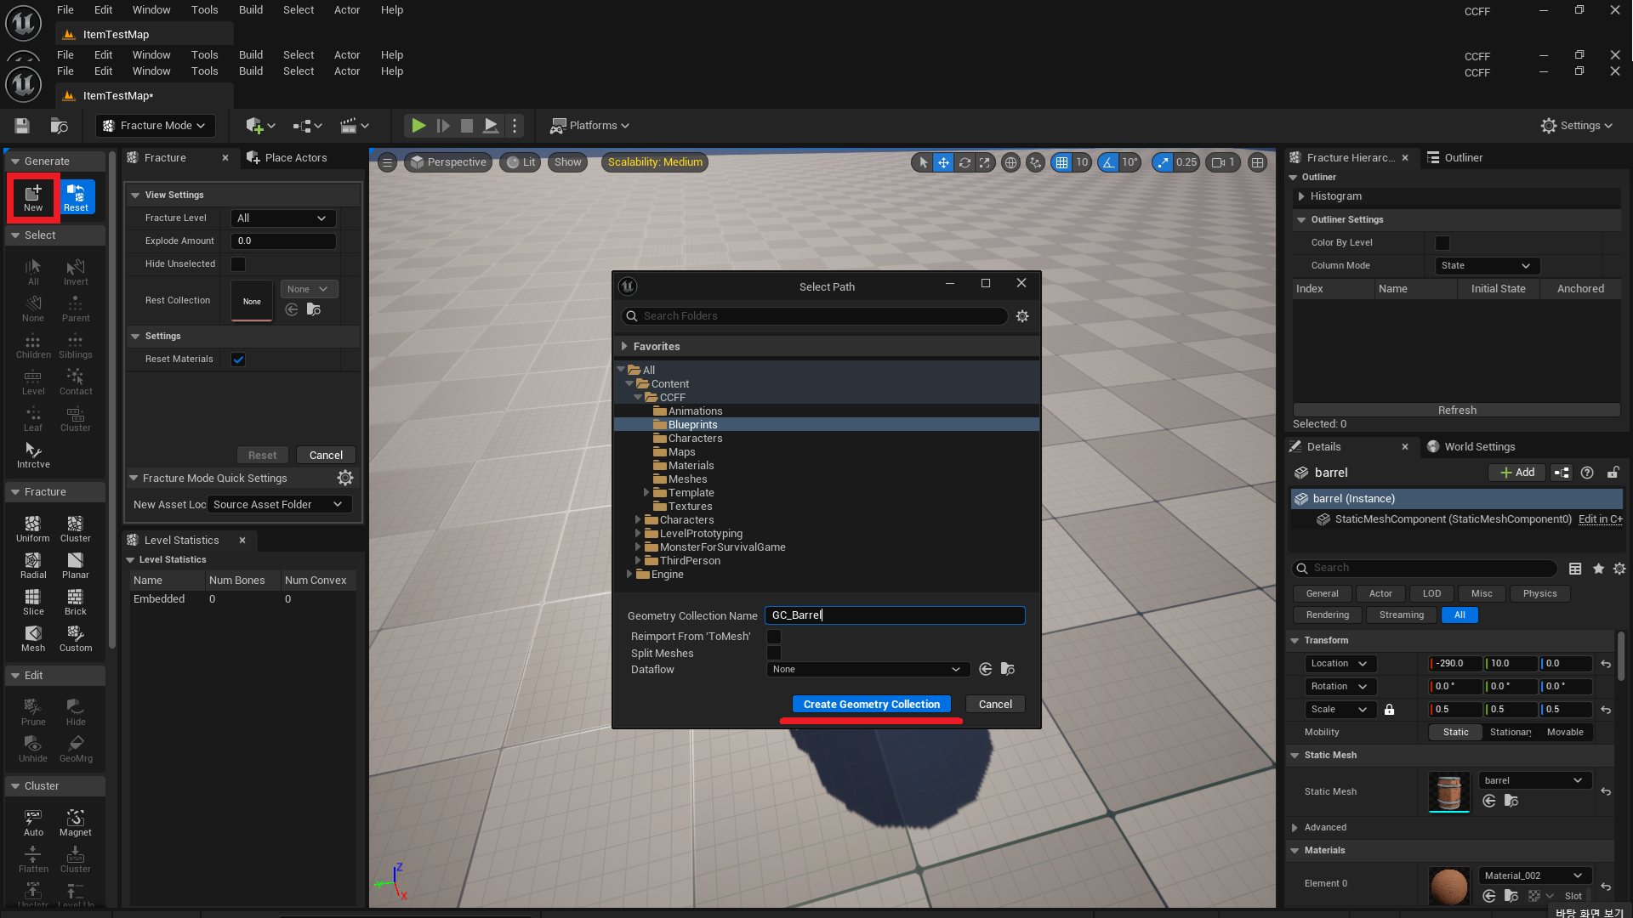Uncheck the Reset Materials checkbox
Image resolution: width=1633 pixels, height=918 pixels.
pyautogui.click(x=238, y=360)
